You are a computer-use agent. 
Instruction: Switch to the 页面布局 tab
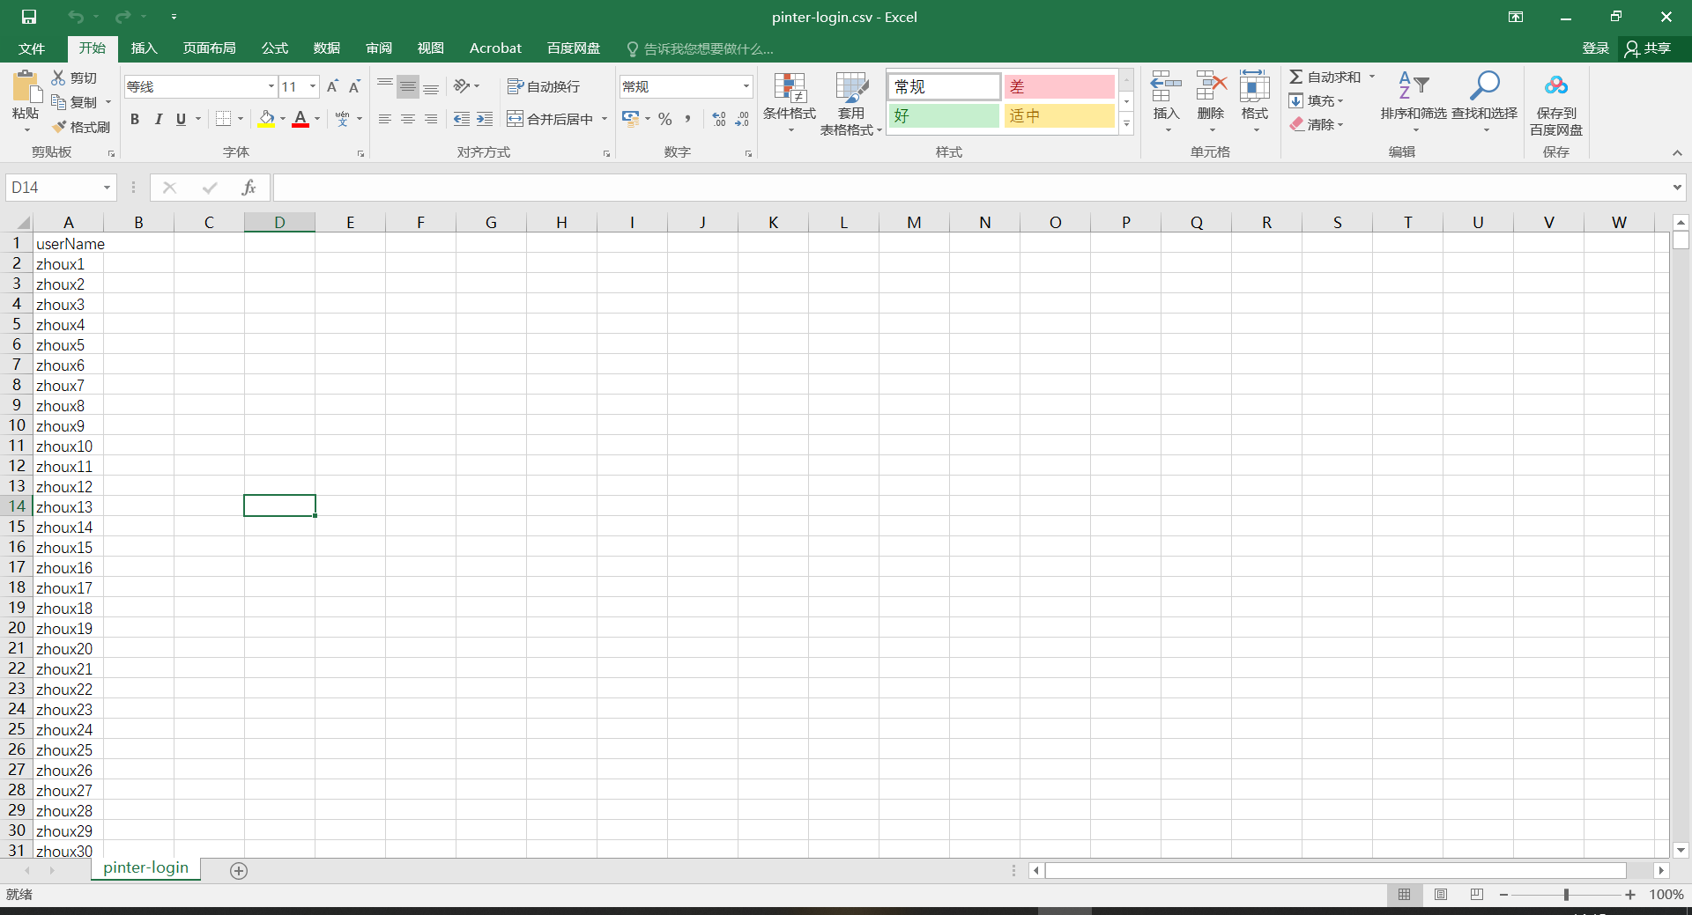pos(209,48)
